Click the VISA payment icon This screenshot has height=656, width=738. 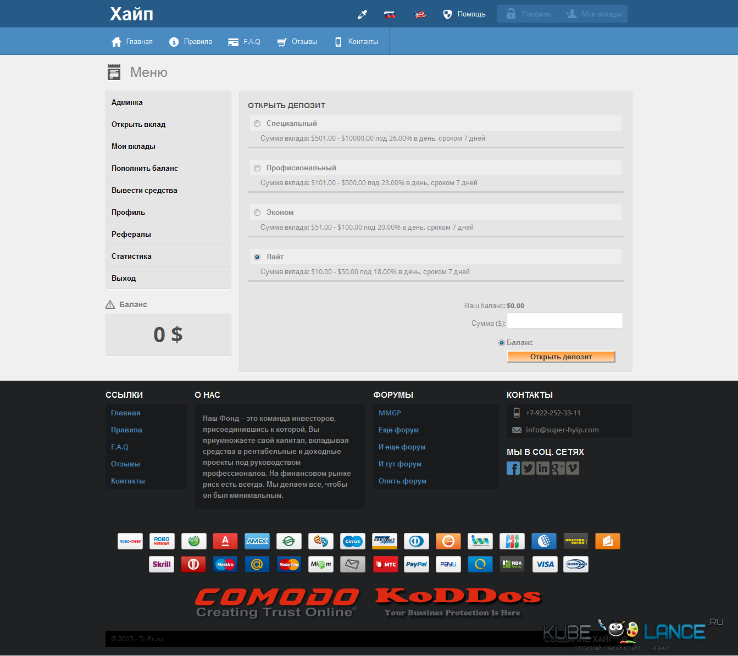(545, 564)
